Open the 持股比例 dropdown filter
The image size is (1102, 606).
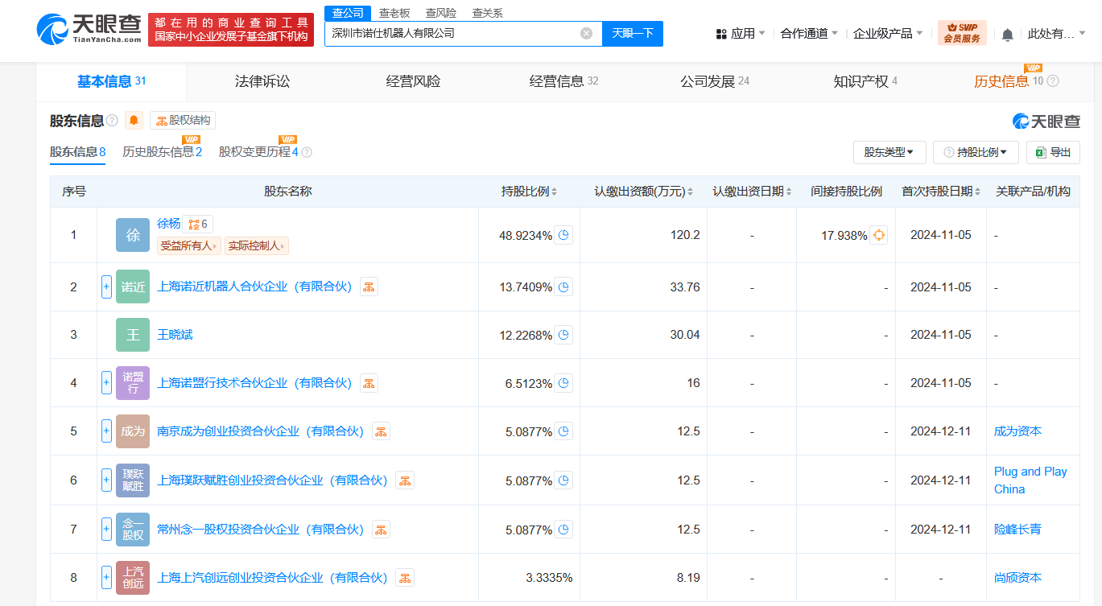coord(976,152)
